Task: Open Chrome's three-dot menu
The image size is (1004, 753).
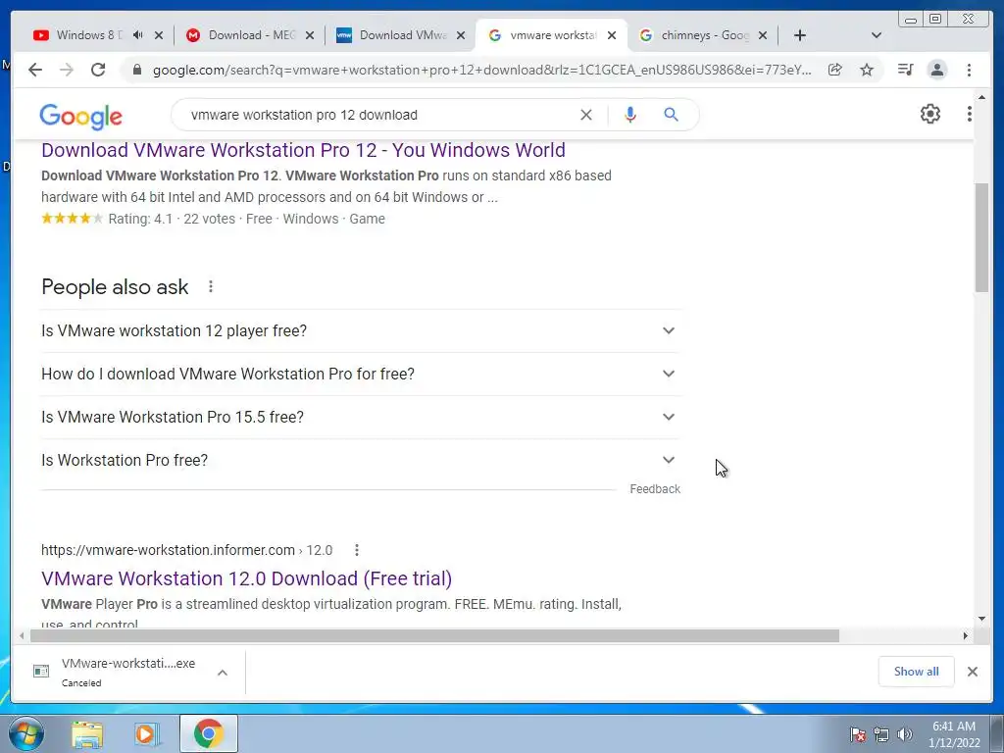Action: click(969, 70)
